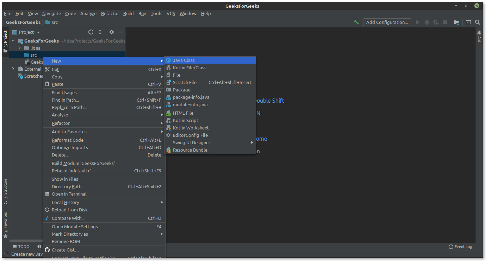The width and height of the screenshot is (486, 261).
Task: Click New in the context menu
Action: (x=104, y=61)
